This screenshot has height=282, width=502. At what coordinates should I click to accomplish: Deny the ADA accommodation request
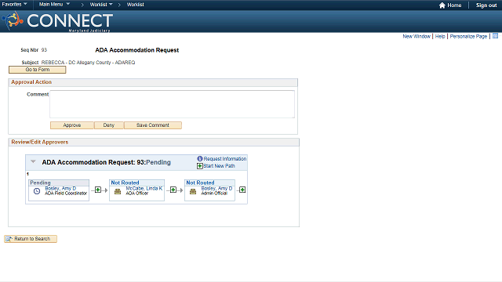(x=109, y=125)
